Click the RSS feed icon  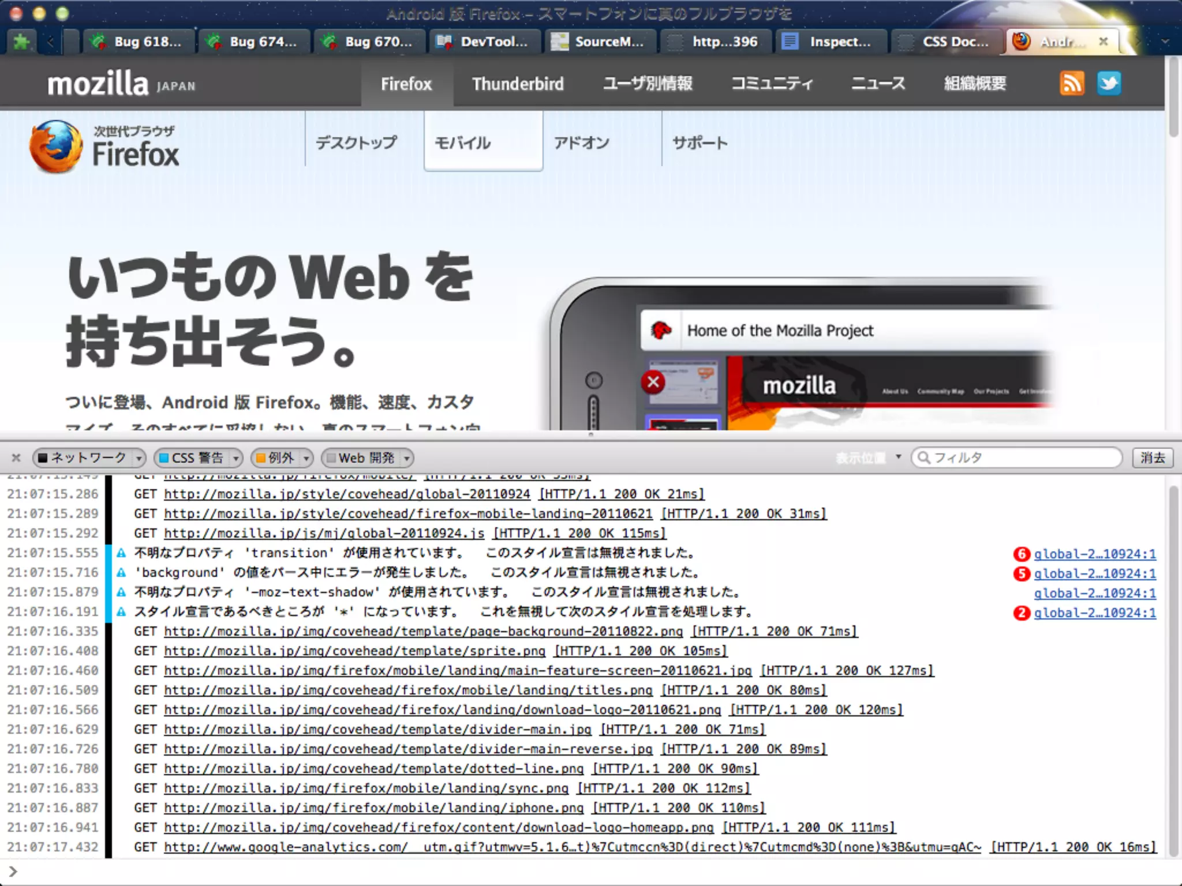coord(1072,84)
